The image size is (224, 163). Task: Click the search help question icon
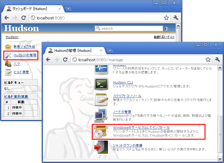[166, 29]
